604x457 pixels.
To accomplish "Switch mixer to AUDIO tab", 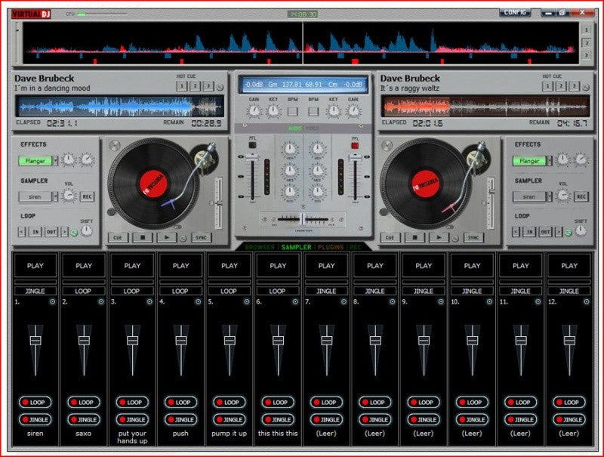I will point(294,128).
